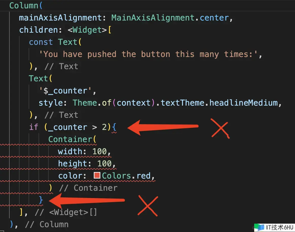
Task: Click the MainAxisAlignment class name
Action: click(x=153, y=18)
